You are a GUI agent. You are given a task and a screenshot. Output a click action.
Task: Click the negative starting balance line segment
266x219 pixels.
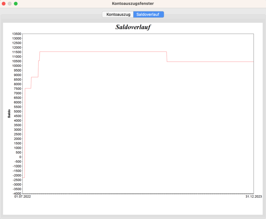point(23,177)
